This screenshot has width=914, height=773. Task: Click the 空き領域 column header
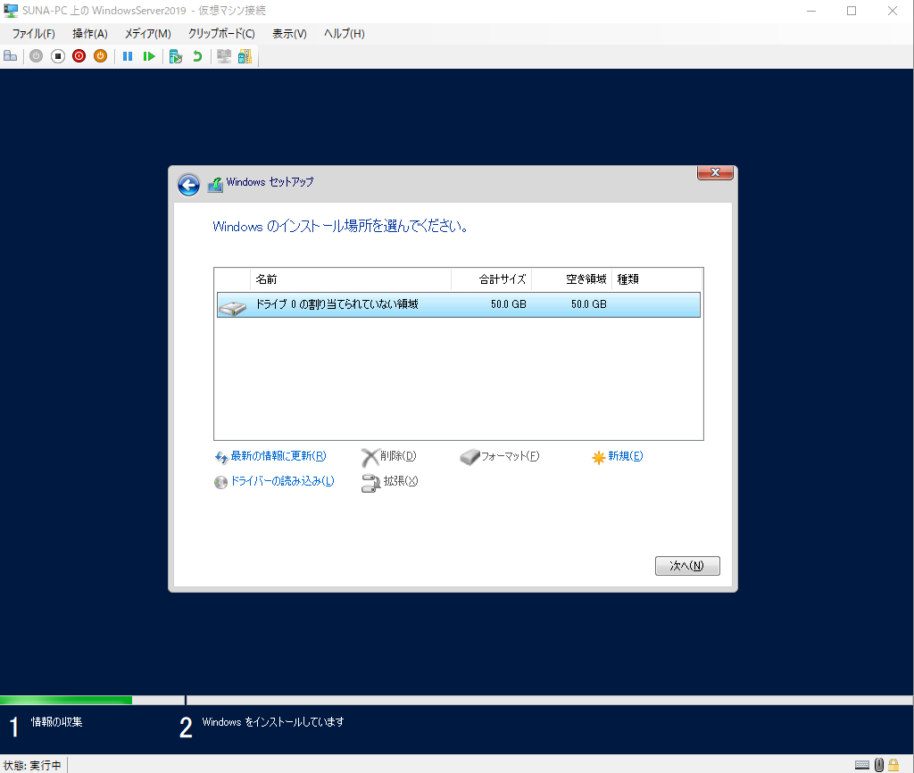pyautogui.click(x=572, y=279)
